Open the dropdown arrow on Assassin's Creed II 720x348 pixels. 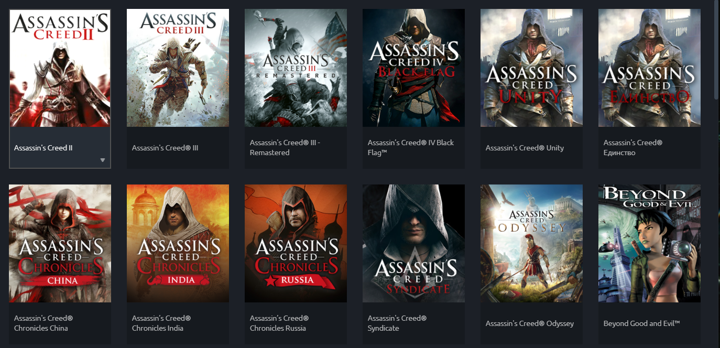103,160
